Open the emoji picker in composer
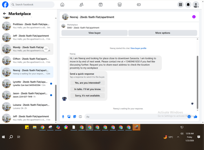The width and height of the screenshot is (204, 150). [189, 116]
